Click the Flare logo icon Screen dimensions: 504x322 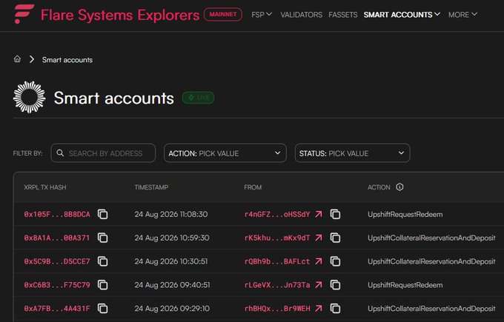pos(24,14)
